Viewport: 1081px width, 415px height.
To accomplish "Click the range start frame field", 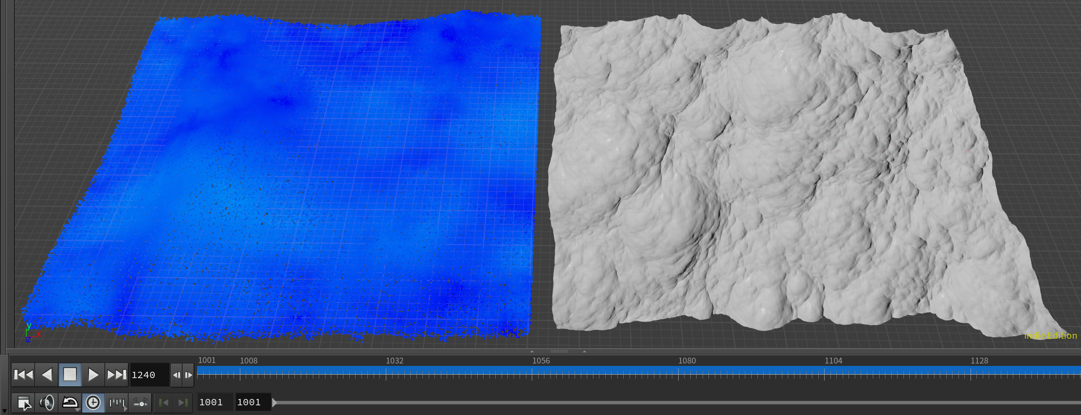I will click(x=214, y=402).
